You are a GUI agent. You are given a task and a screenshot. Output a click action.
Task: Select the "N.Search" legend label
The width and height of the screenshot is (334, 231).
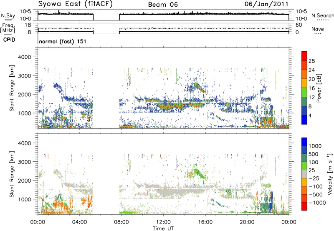[322, 15]
